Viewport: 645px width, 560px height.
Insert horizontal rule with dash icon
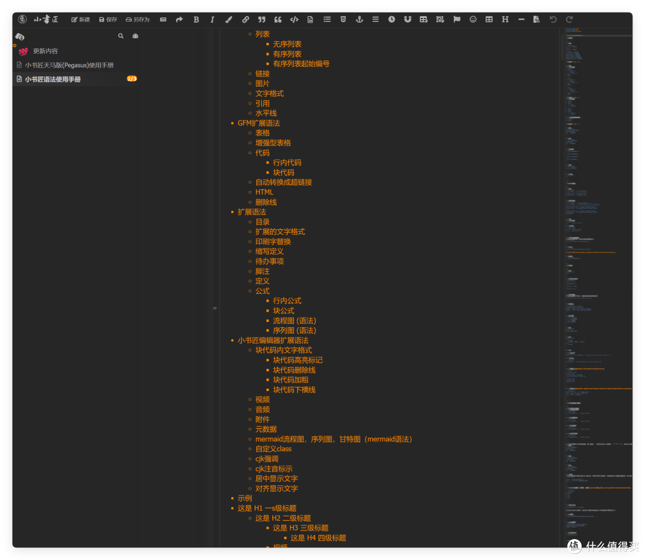click(521, 19)
